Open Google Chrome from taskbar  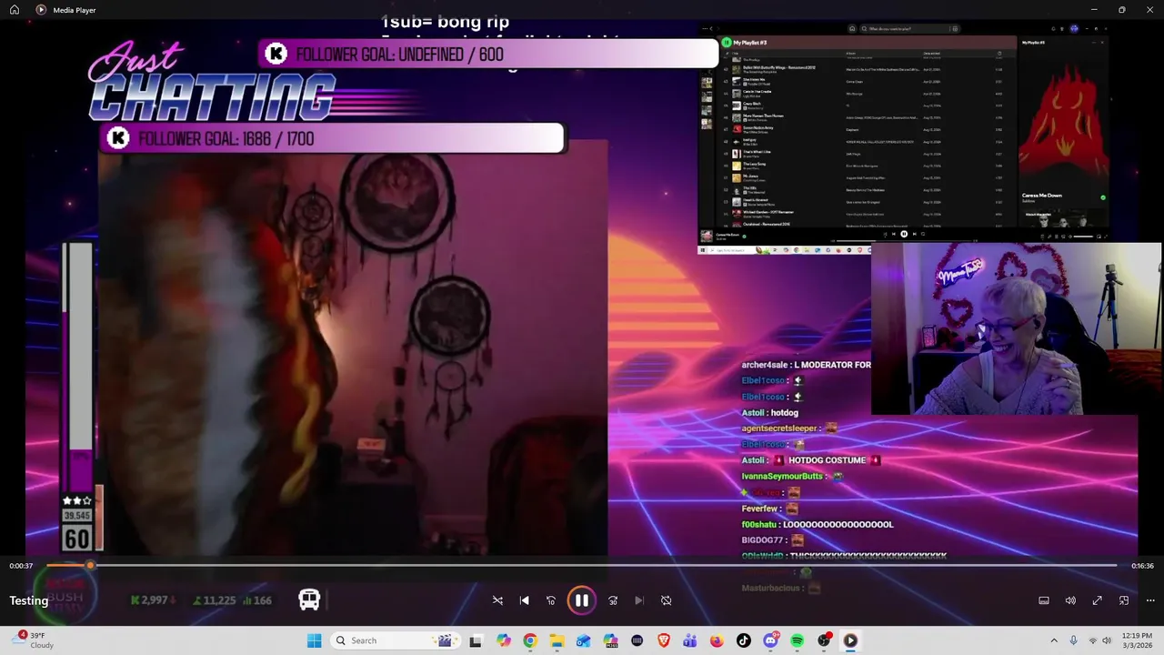[x=530, y=640]
